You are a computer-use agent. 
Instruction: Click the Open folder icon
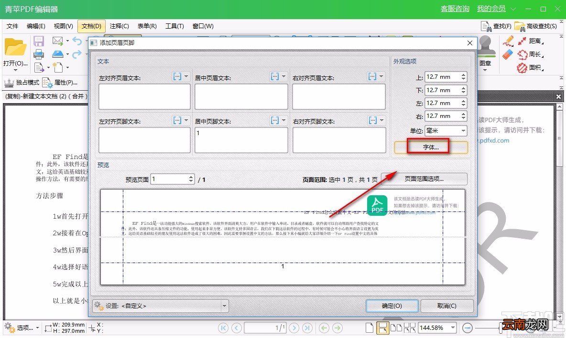pos(15,47)
